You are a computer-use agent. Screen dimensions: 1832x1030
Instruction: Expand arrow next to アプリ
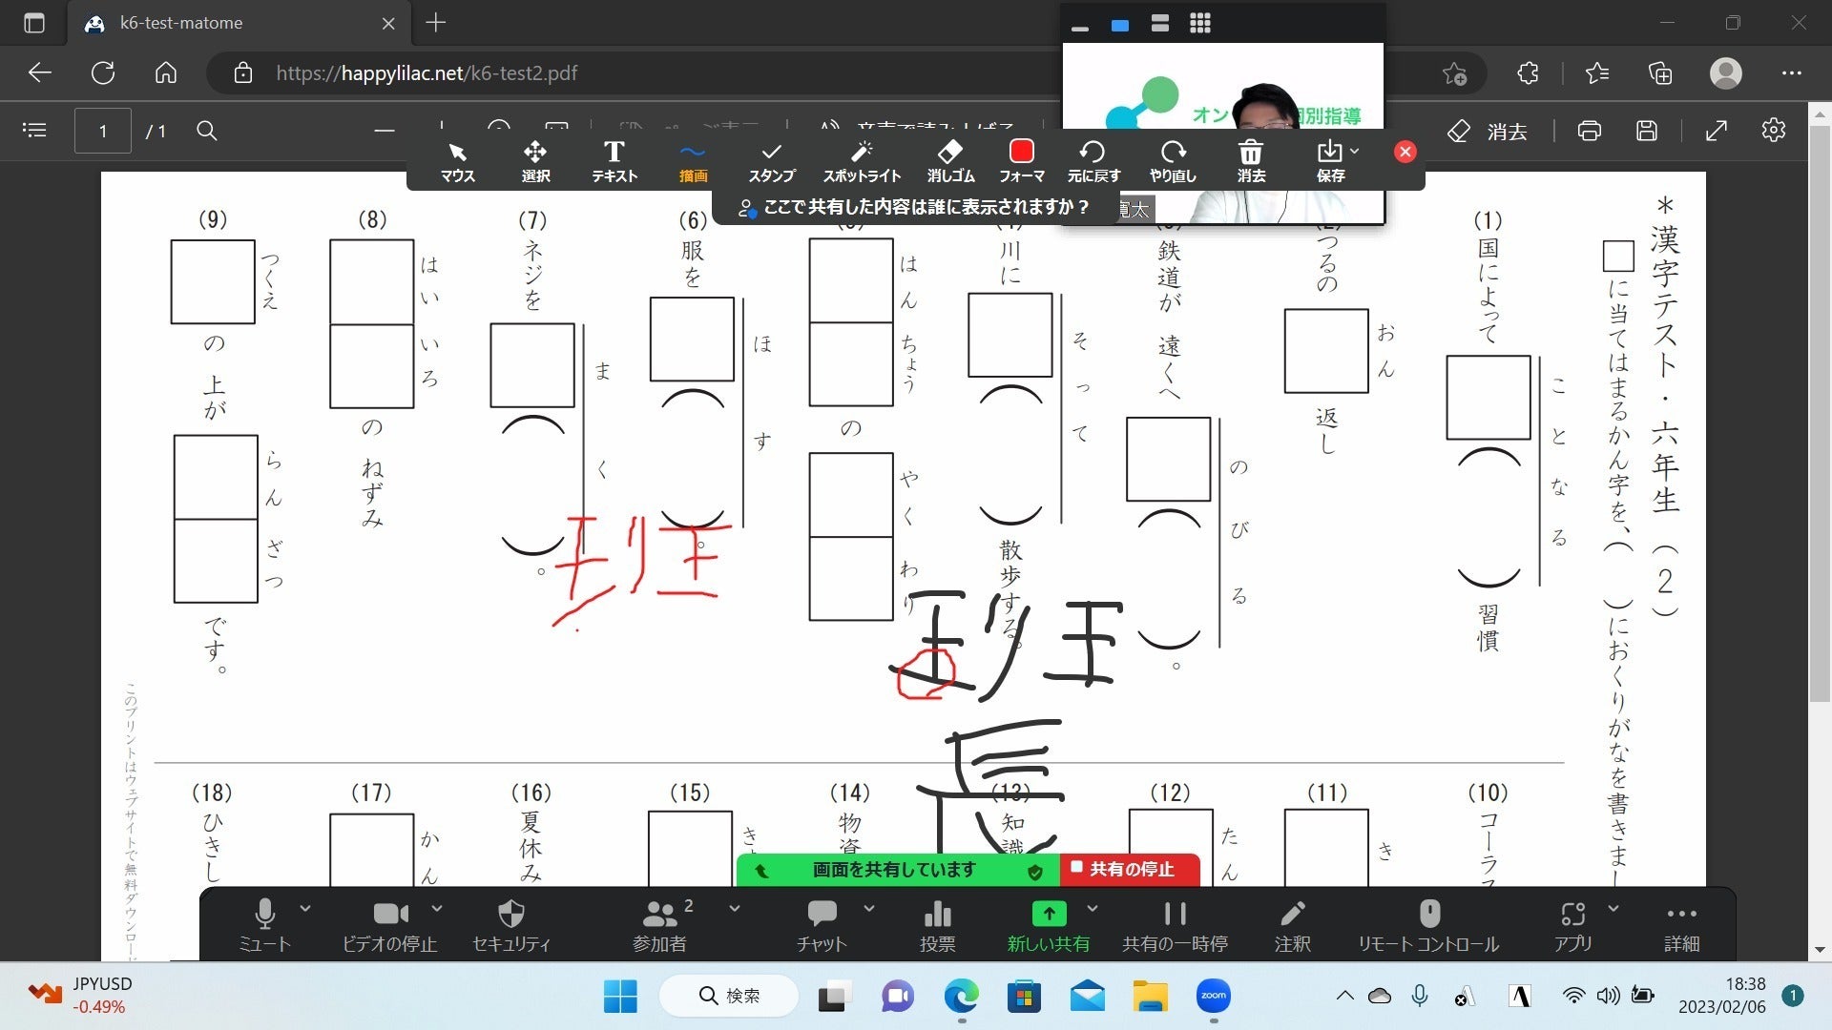pyautogui.click(x=1613, y=909)
